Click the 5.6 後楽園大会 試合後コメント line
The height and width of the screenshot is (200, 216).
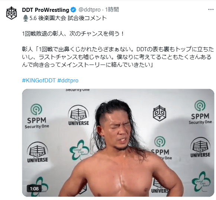click(68, 18)
